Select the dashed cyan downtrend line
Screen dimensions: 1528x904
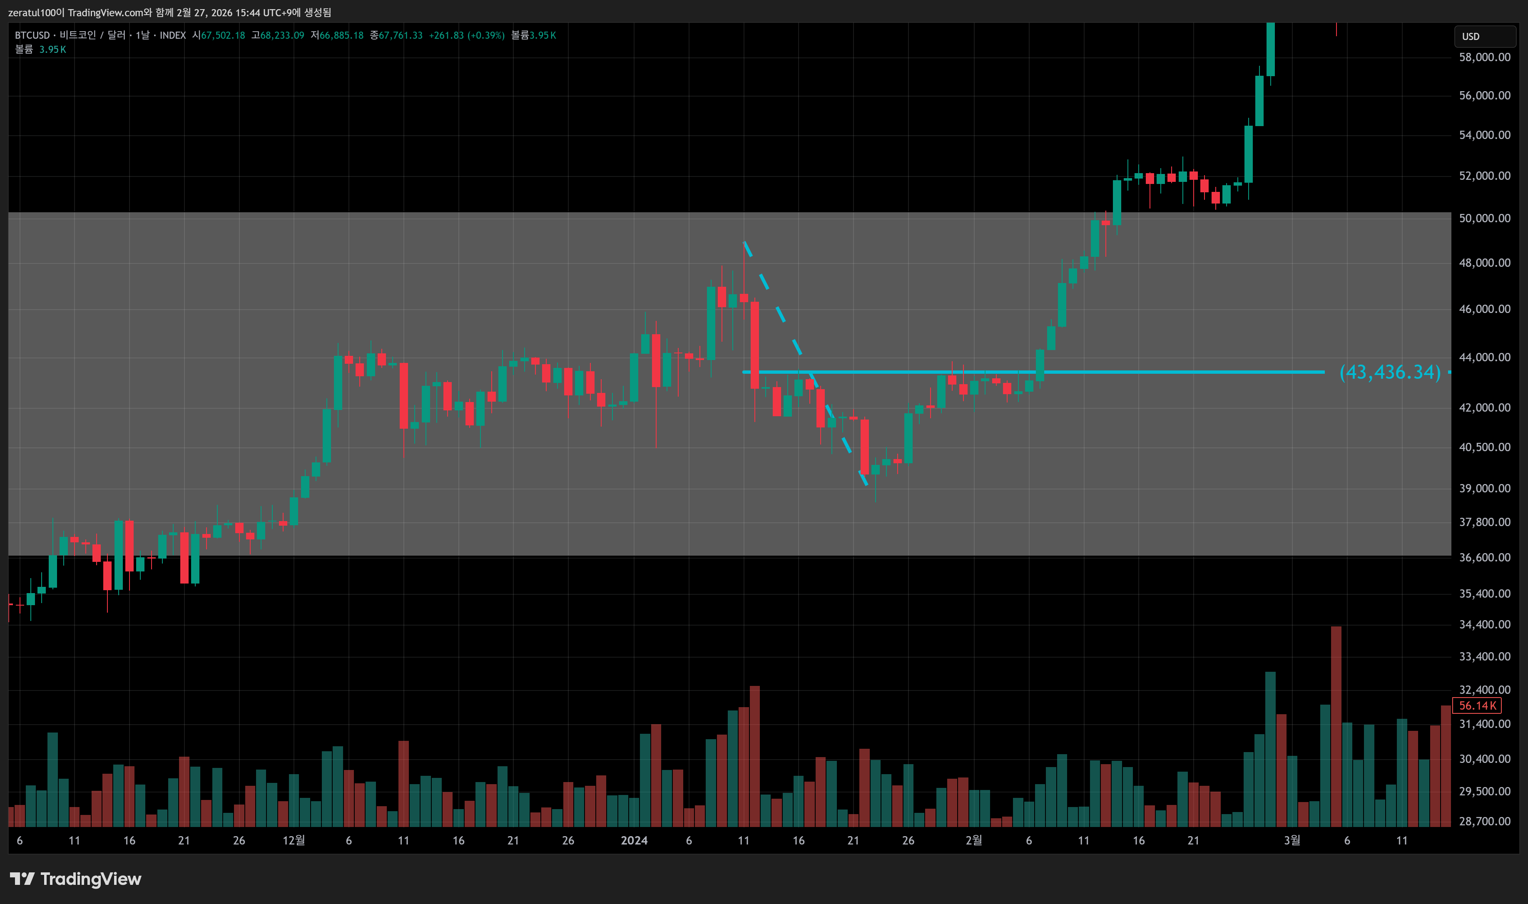coord(806,363)
